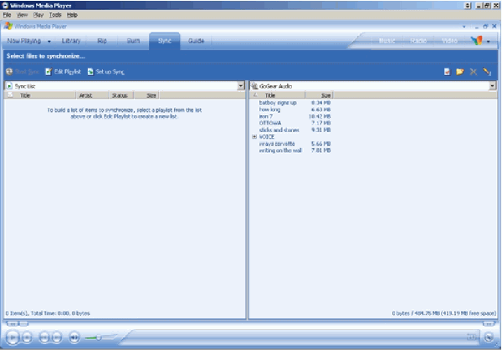
Task: Click the Play button in the transport controls
Action: [x=13, y=337]
